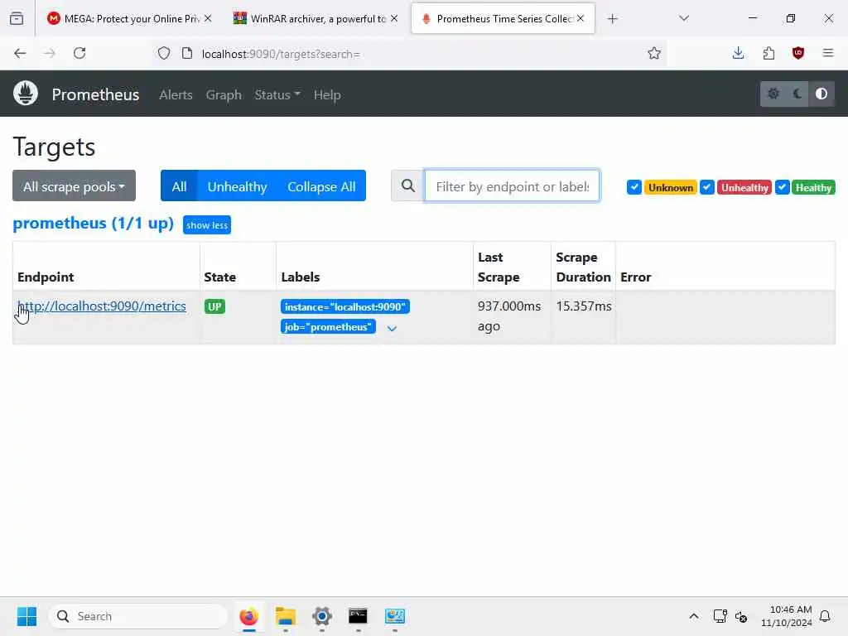848x636 pixels.
Task: Open the clock and date in taskbar
Action: (787, 616)
